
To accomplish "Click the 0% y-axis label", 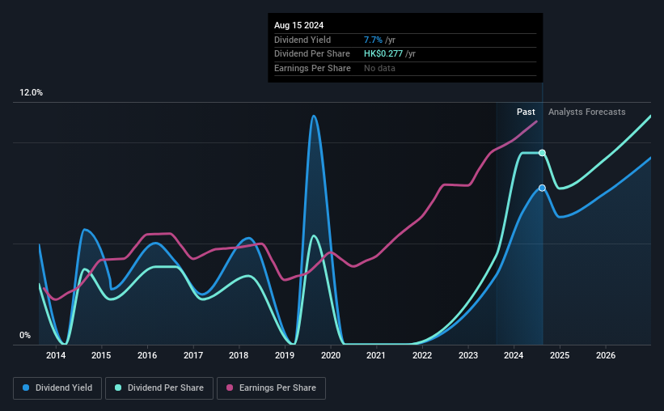I will pos(25,335).
